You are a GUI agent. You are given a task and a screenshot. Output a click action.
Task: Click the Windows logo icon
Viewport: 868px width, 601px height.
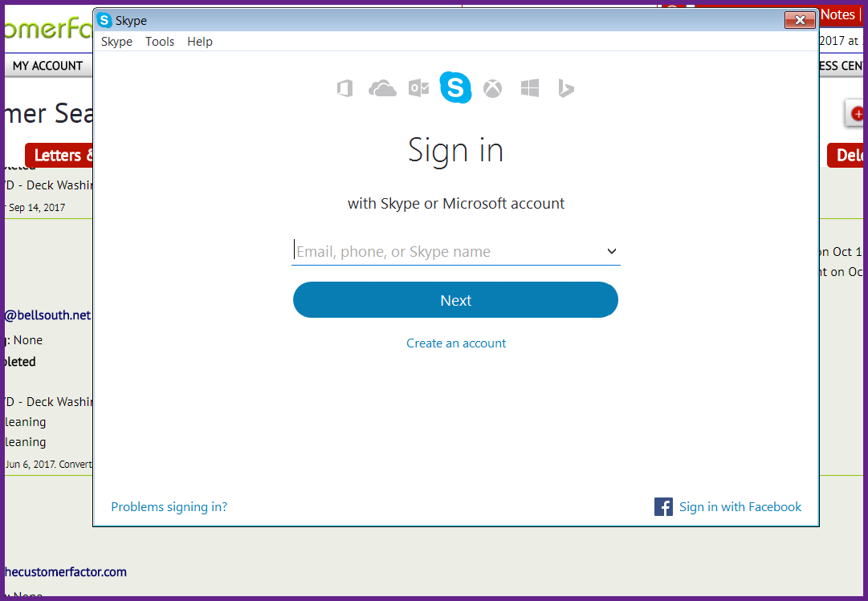[530, 88]
